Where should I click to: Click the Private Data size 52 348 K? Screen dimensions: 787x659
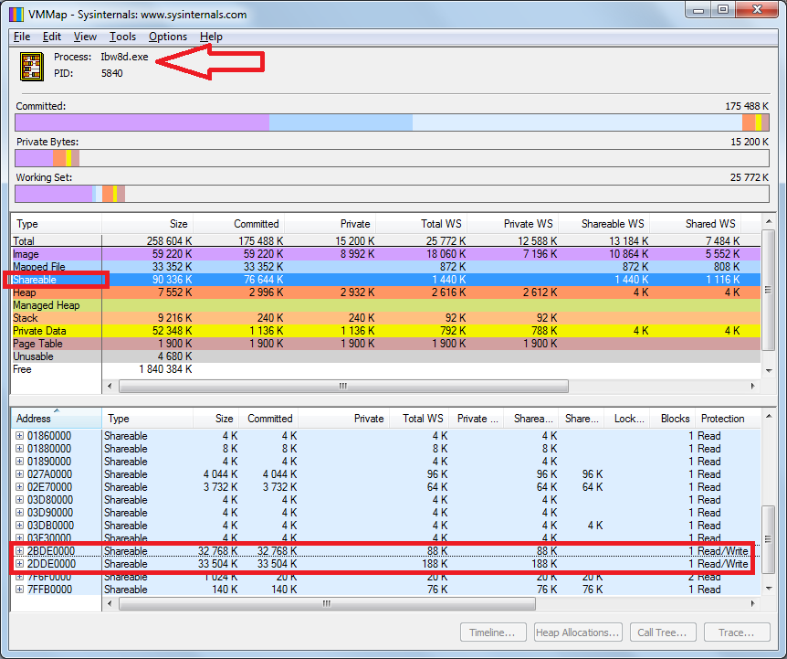173,331
